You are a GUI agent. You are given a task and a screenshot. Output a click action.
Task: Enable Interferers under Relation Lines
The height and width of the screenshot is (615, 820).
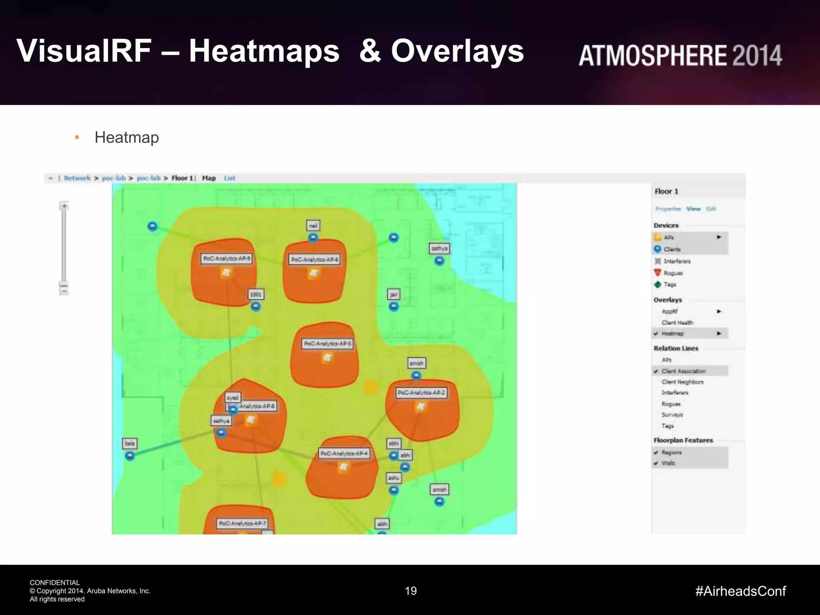[675, 393]
